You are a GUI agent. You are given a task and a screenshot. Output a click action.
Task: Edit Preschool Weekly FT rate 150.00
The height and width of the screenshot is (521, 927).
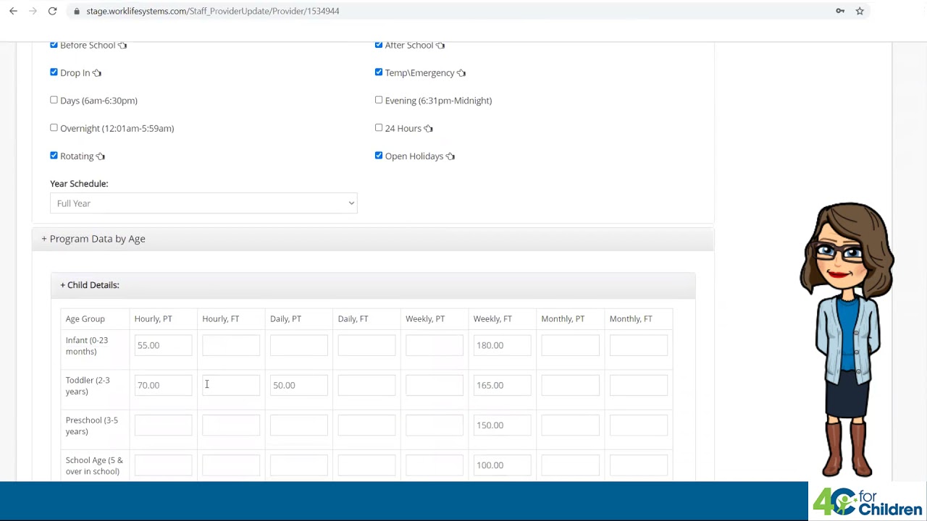[503, 425]
